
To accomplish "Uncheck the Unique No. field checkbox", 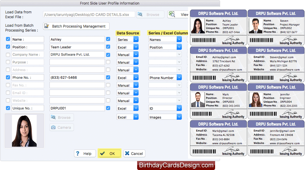I will (8, 108).
